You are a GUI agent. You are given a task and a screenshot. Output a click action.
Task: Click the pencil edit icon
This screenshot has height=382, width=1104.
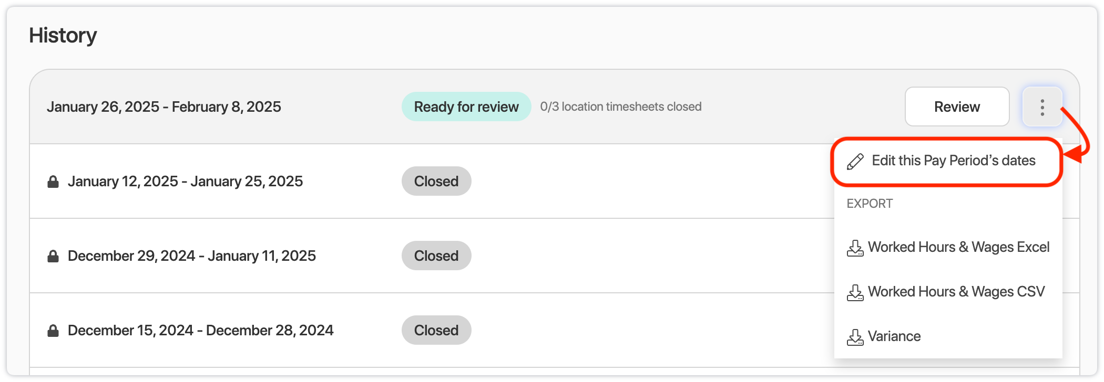click(855, 162)
